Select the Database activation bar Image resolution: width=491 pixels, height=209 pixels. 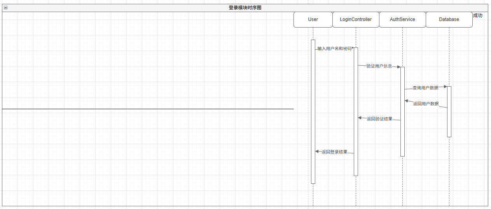pyautogui.click(x=449, y=111)
